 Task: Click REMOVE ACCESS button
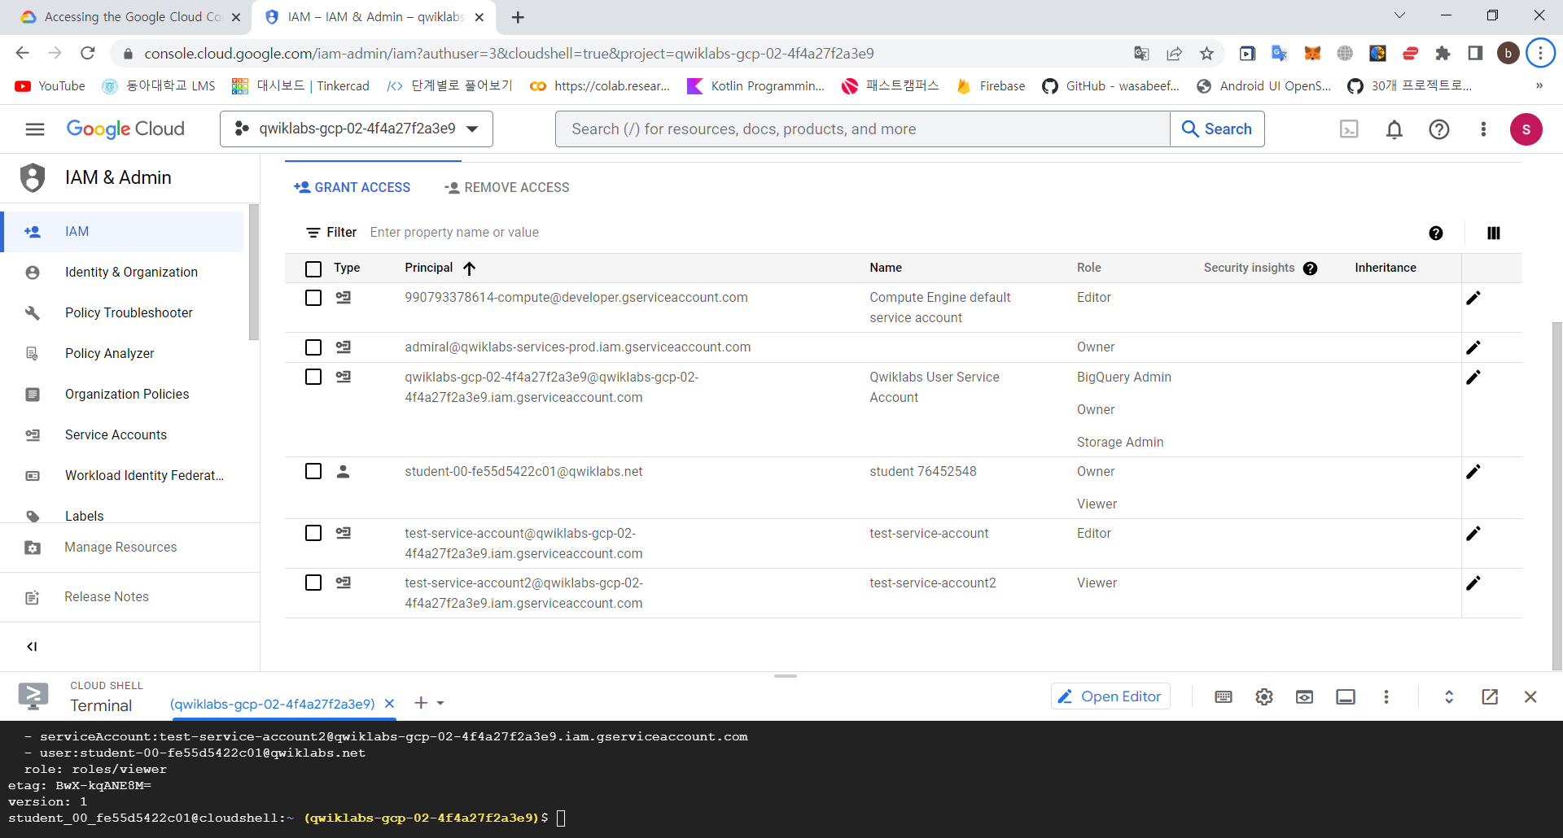(x=506, y=188)
